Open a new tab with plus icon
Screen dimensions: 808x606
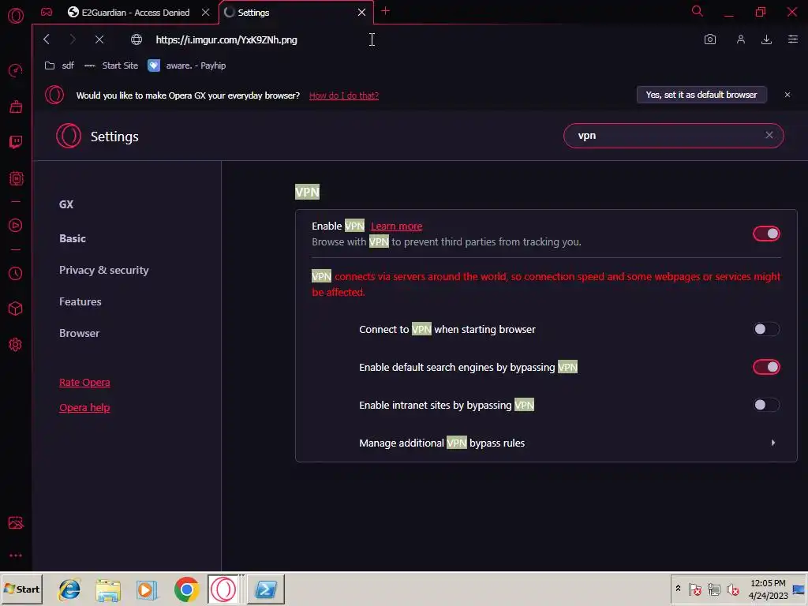(385, 11)
